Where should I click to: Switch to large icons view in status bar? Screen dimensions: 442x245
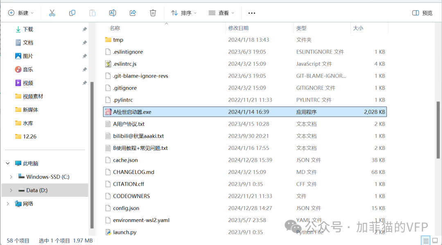[x=435, y=241]
